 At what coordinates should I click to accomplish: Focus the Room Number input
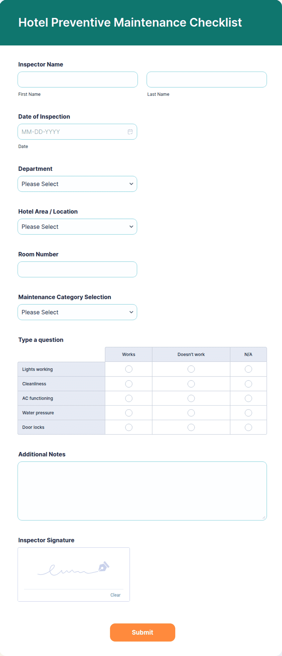coord(77,269)
